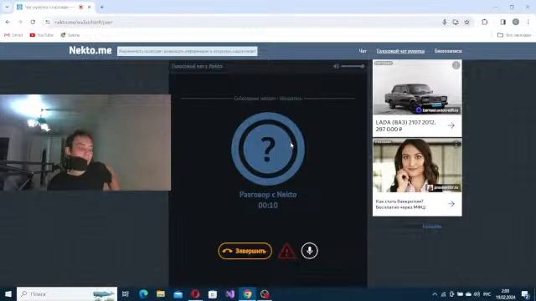Open Task View on the taskbar
The height and width of the screenshot is (301, 536).
tap(126, 293)
